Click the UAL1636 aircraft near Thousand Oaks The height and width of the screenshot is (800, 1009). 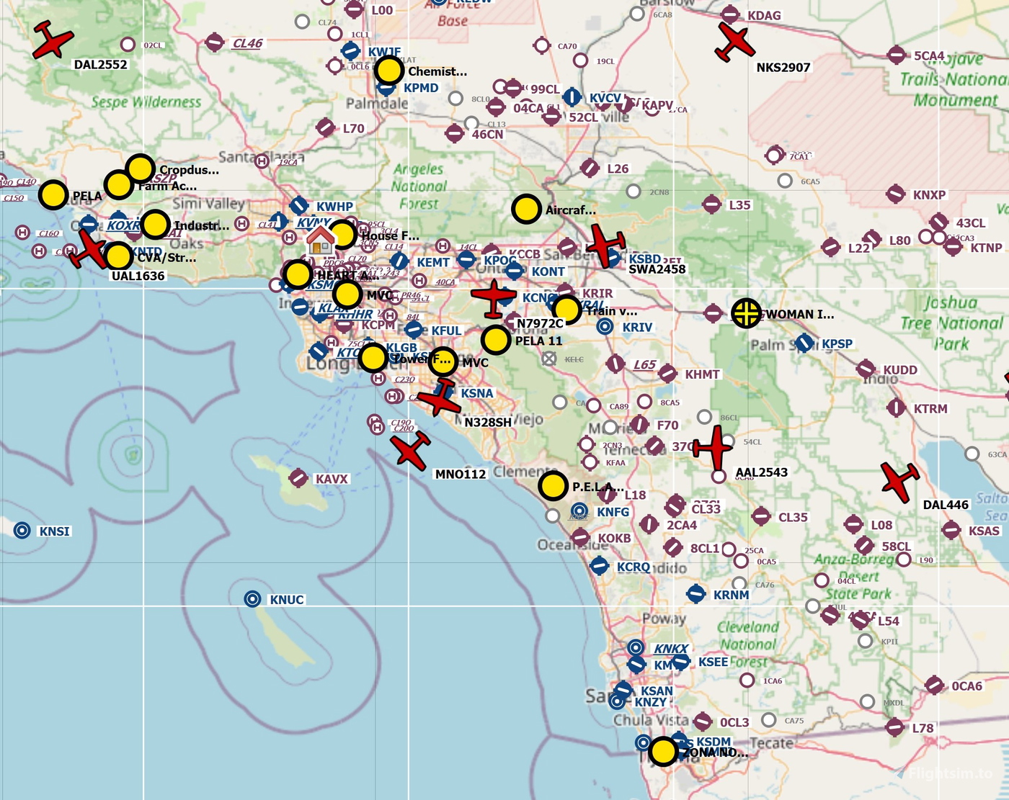click(x=90, y=248)
